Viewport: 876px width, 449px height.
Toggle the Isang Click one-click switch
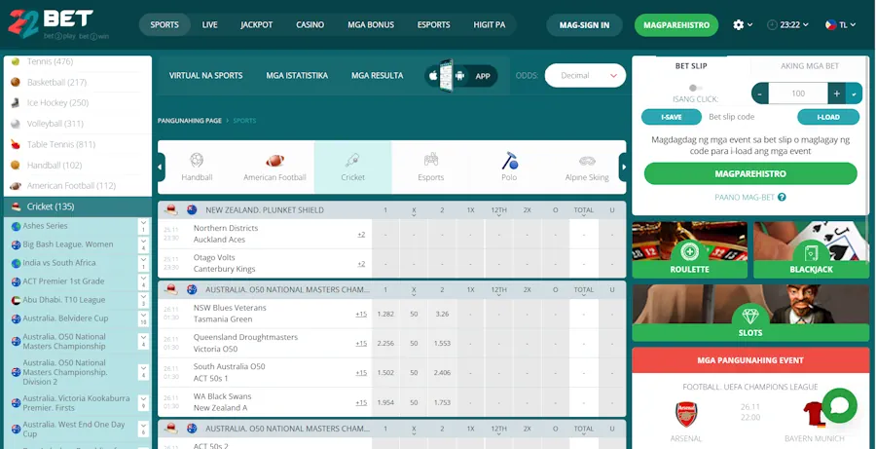[696, 88]
